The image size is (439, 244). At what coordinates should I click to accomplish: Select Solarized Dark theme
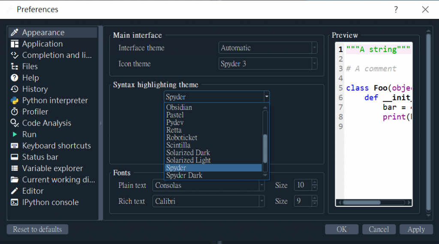(214, 153)
